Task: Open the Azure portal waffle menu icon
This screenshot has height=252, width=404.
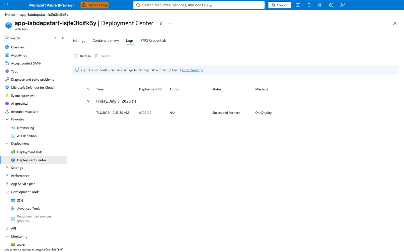Action: [6, 5]
